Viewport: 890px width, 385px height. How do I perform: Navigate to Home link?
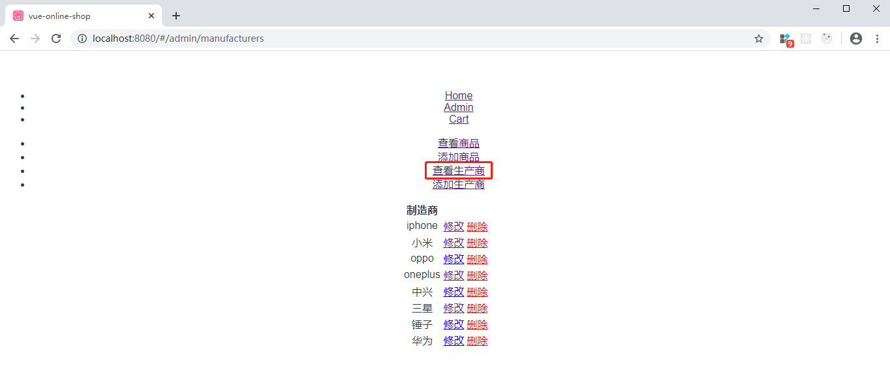459,95
